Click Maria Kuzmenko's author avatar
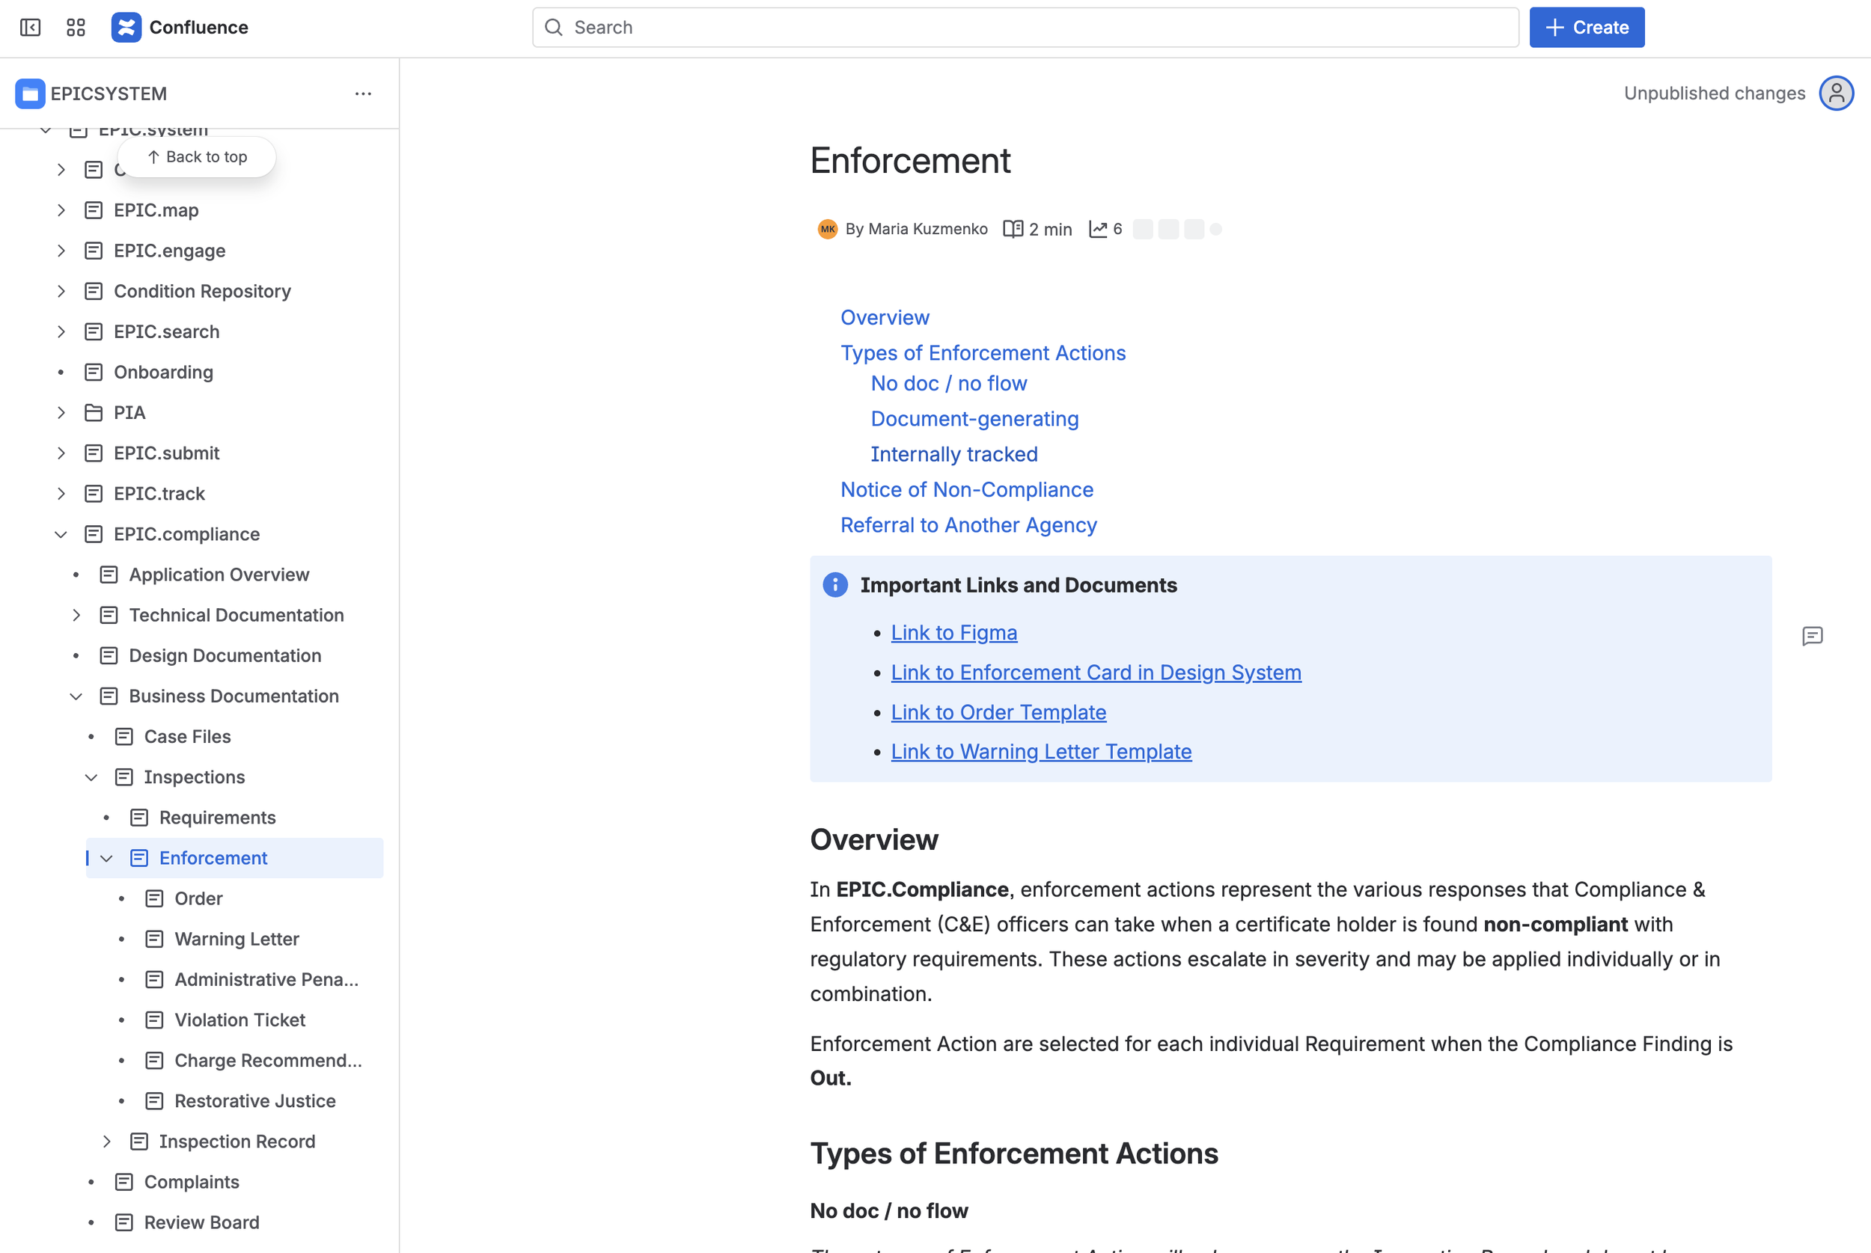 (x=827, y=230)
